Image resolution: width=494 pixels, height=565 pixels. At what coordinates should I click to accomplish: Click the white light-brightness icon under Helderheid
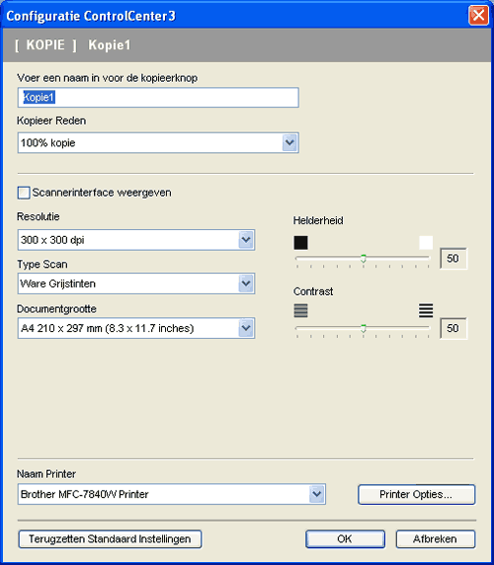coord(426,243)
